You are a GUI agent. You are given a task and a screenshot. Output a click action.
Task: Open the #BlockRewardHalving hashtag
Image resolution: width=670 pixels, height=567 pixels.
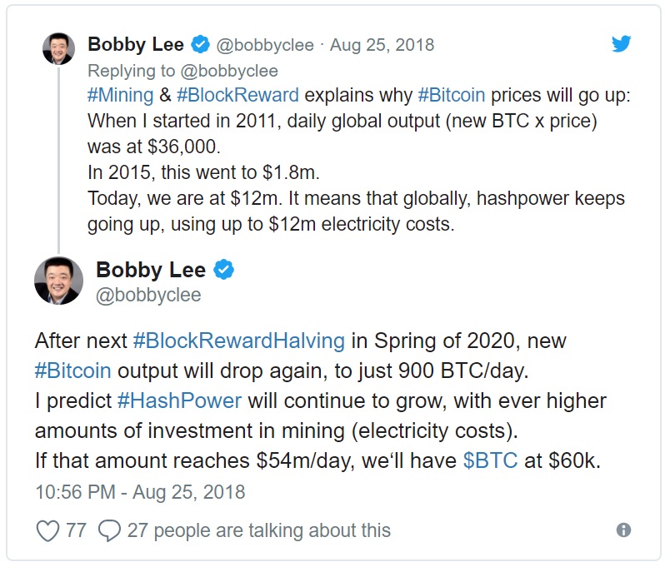click(x=239, y=341)
